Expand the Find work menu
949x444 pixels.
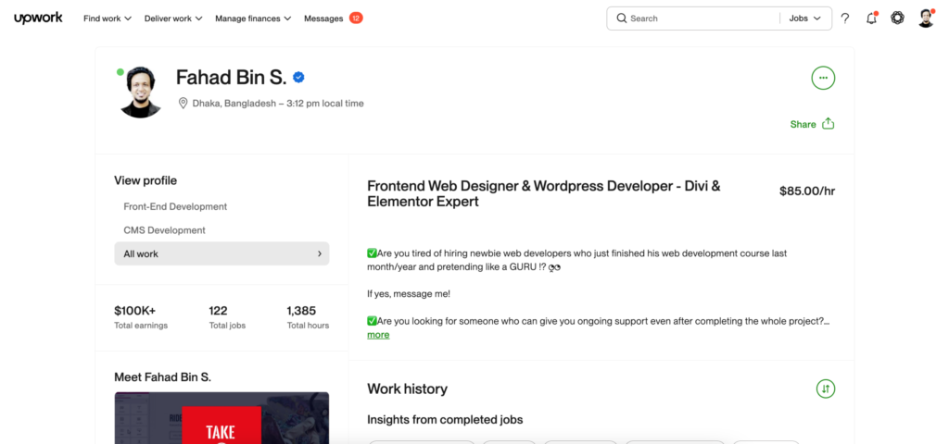(107, 18)
